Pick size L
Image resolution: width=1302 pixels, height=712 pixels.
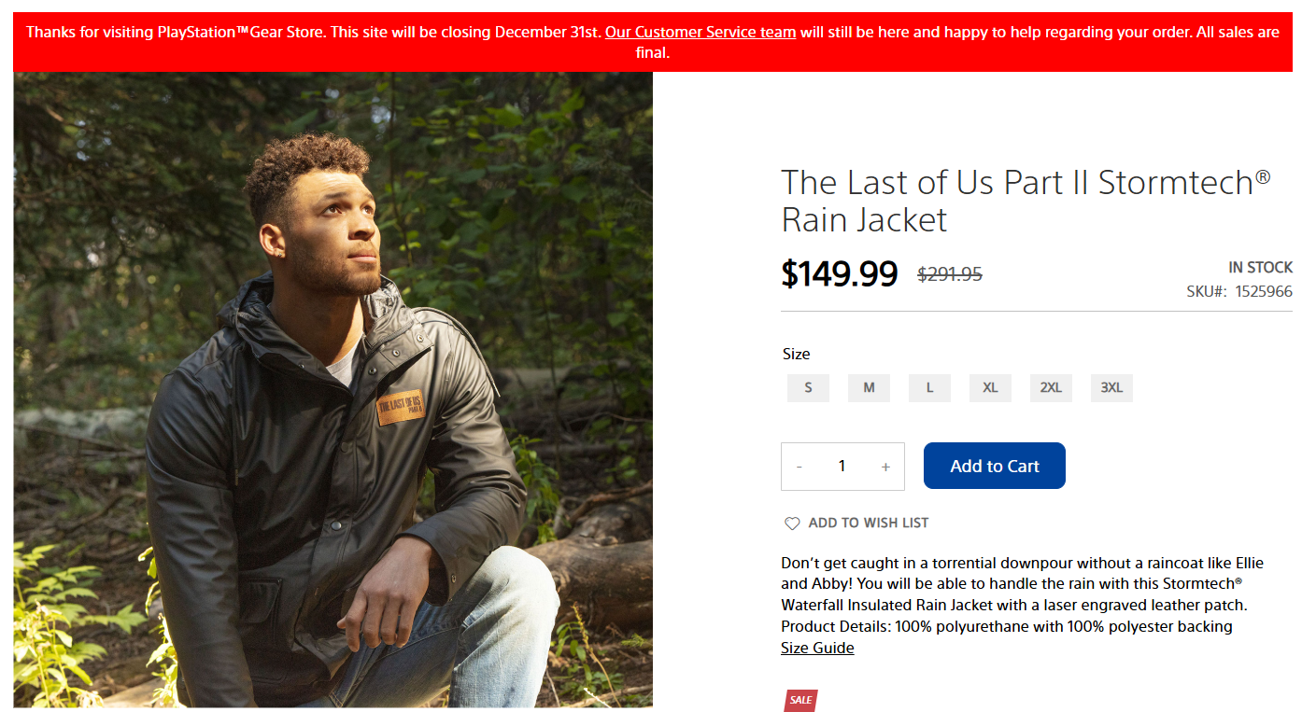click(x=929, y=388)
